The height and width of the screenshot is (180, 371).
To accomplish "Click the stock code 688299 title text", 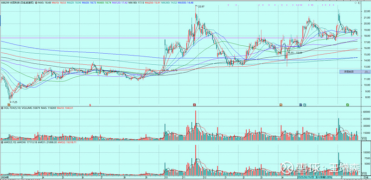I will 5,3.
